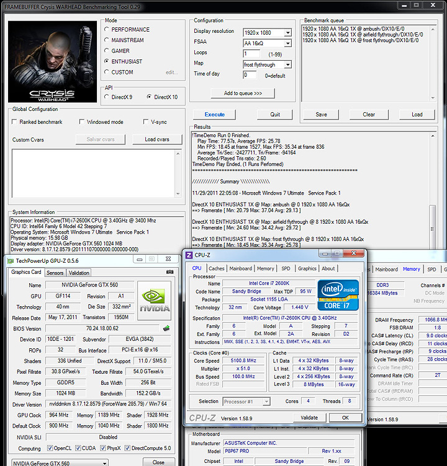Toggle CUDA checkbox in GPU-Z
Image resolution: width=447 pixels, height=466 pixels.
point(78,448)
